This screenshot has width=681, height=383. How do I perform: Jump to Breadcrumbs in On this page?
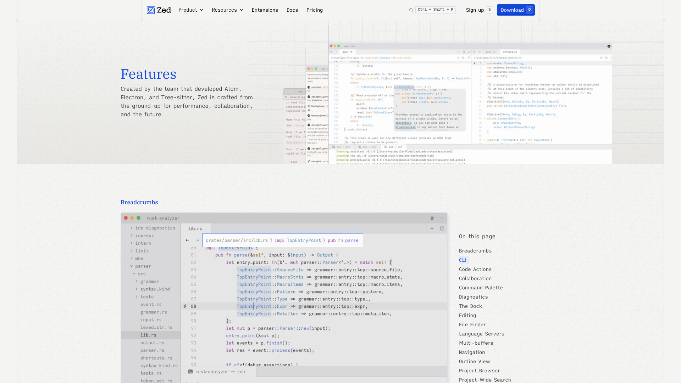pos(475,251)
